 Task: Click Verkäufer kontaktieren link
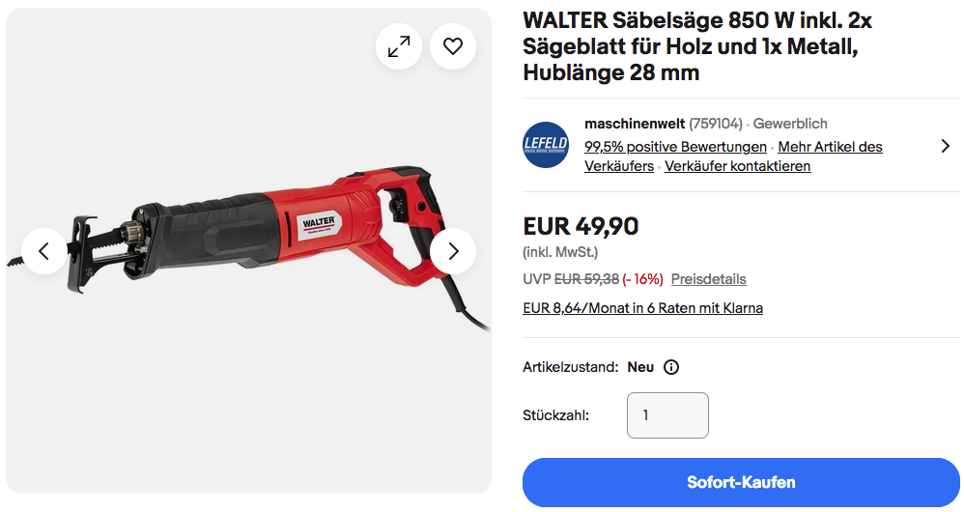coord(738,166)
